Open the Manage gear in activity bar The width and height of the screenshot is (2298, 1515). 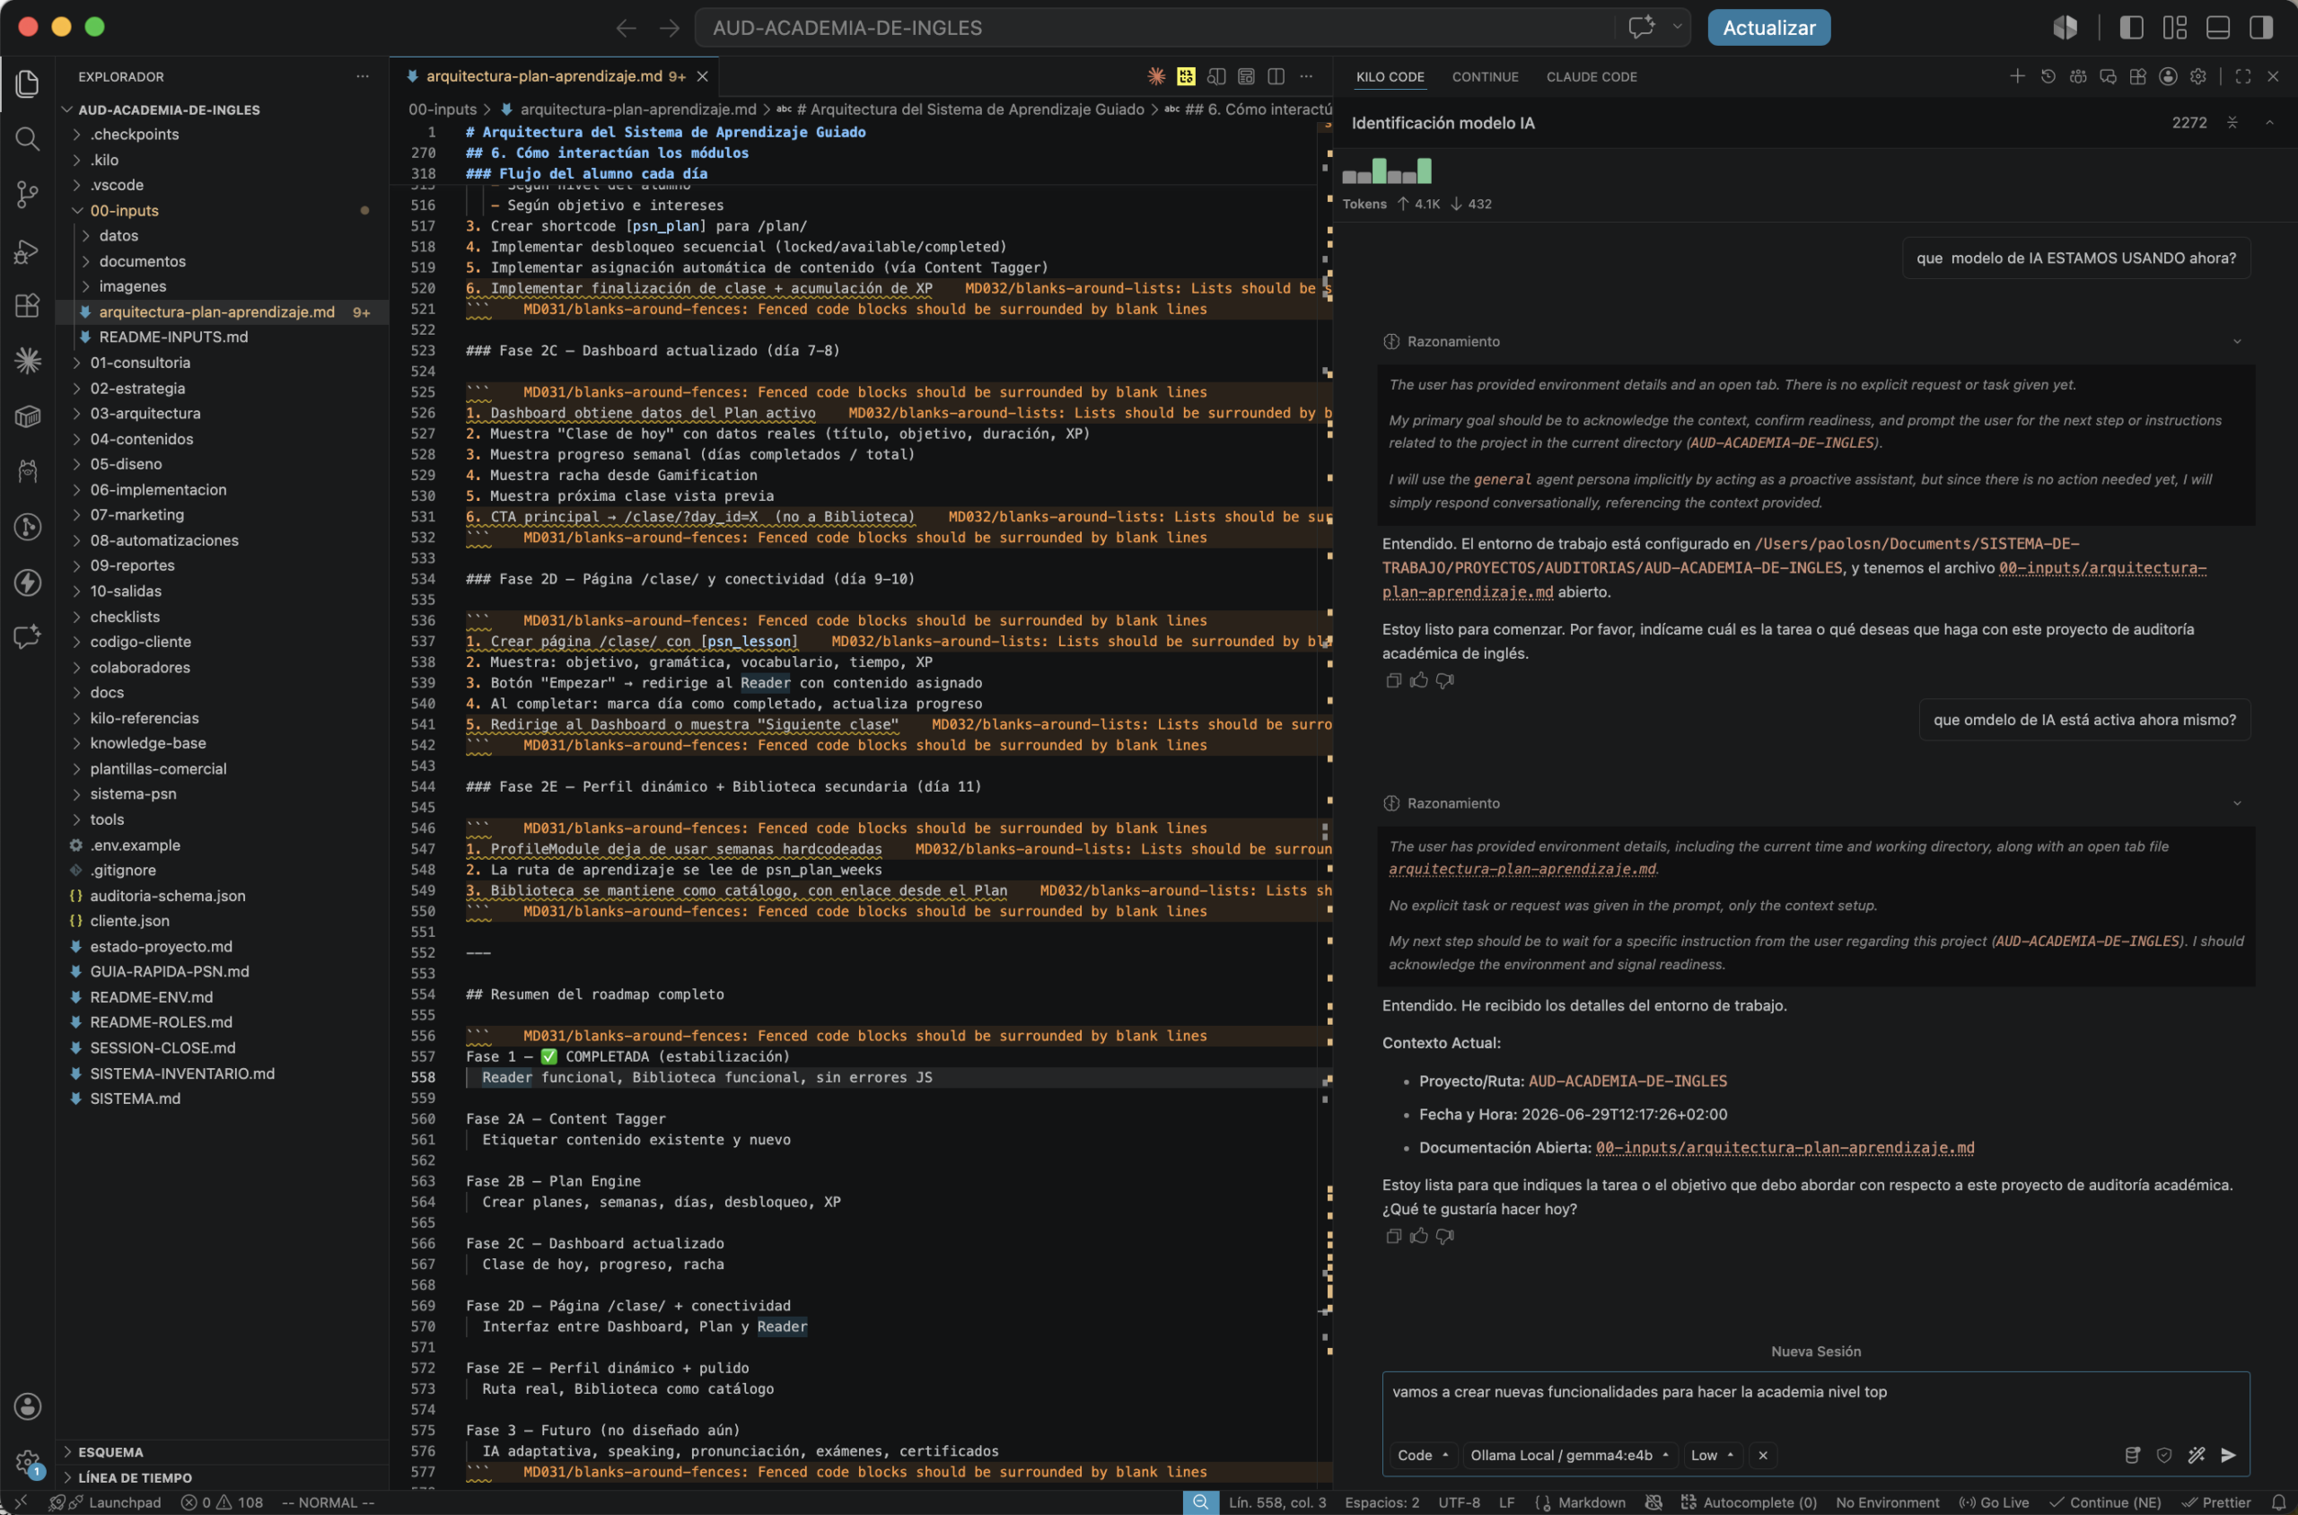(27, 1462)
